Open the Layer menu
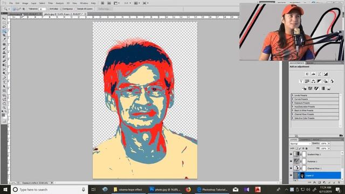The height and width of the screenshot is (194, 345). click(33, 3)
